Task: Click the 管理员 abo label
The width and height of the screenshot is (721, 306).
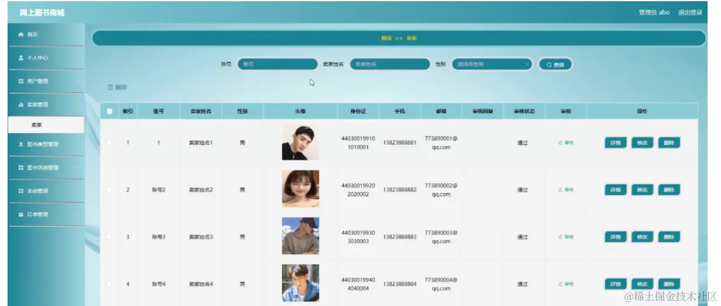Action: [x=654, y=12]
